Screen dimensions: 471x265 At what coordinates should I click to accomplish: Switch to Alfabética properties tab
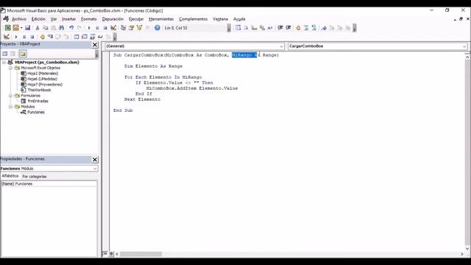click(10, 176)
